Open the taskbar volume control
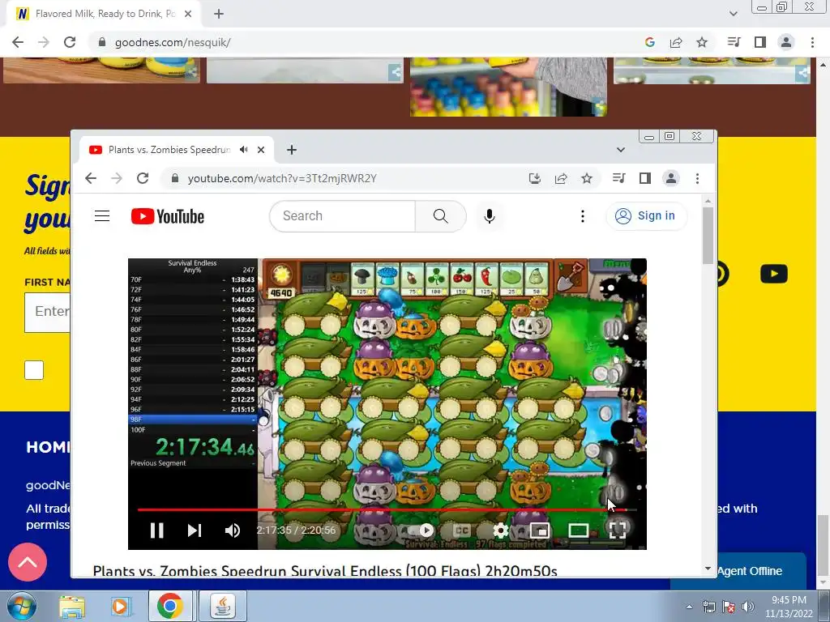This screenshot has height=622, width=830. click(748, 607)
